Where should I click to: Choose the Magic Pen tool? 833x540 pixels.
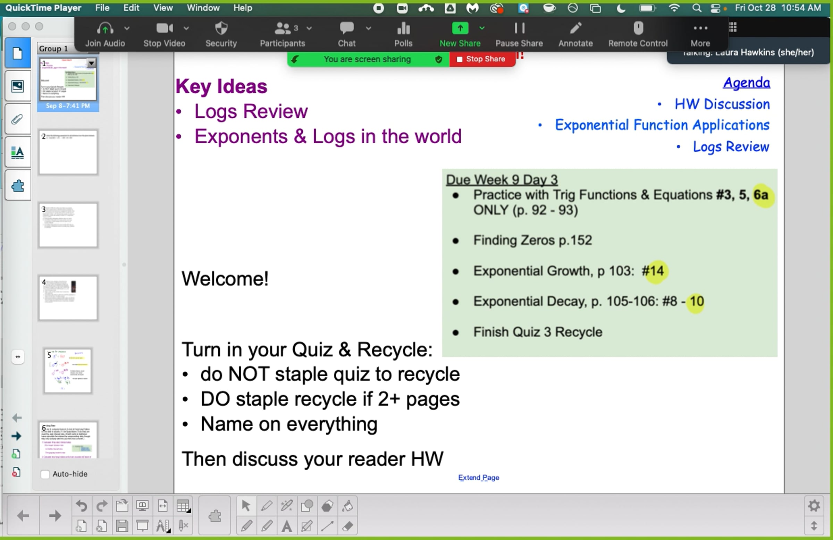(287, 506)
